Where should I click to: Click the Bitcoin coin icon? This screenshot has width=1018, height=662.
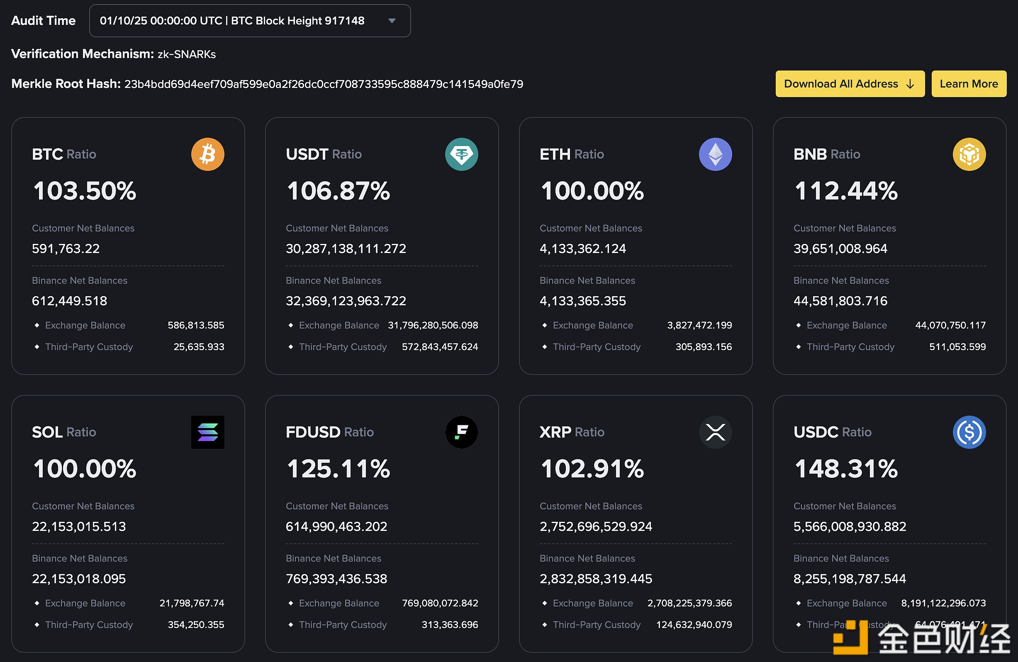click(x=207, y=154)
